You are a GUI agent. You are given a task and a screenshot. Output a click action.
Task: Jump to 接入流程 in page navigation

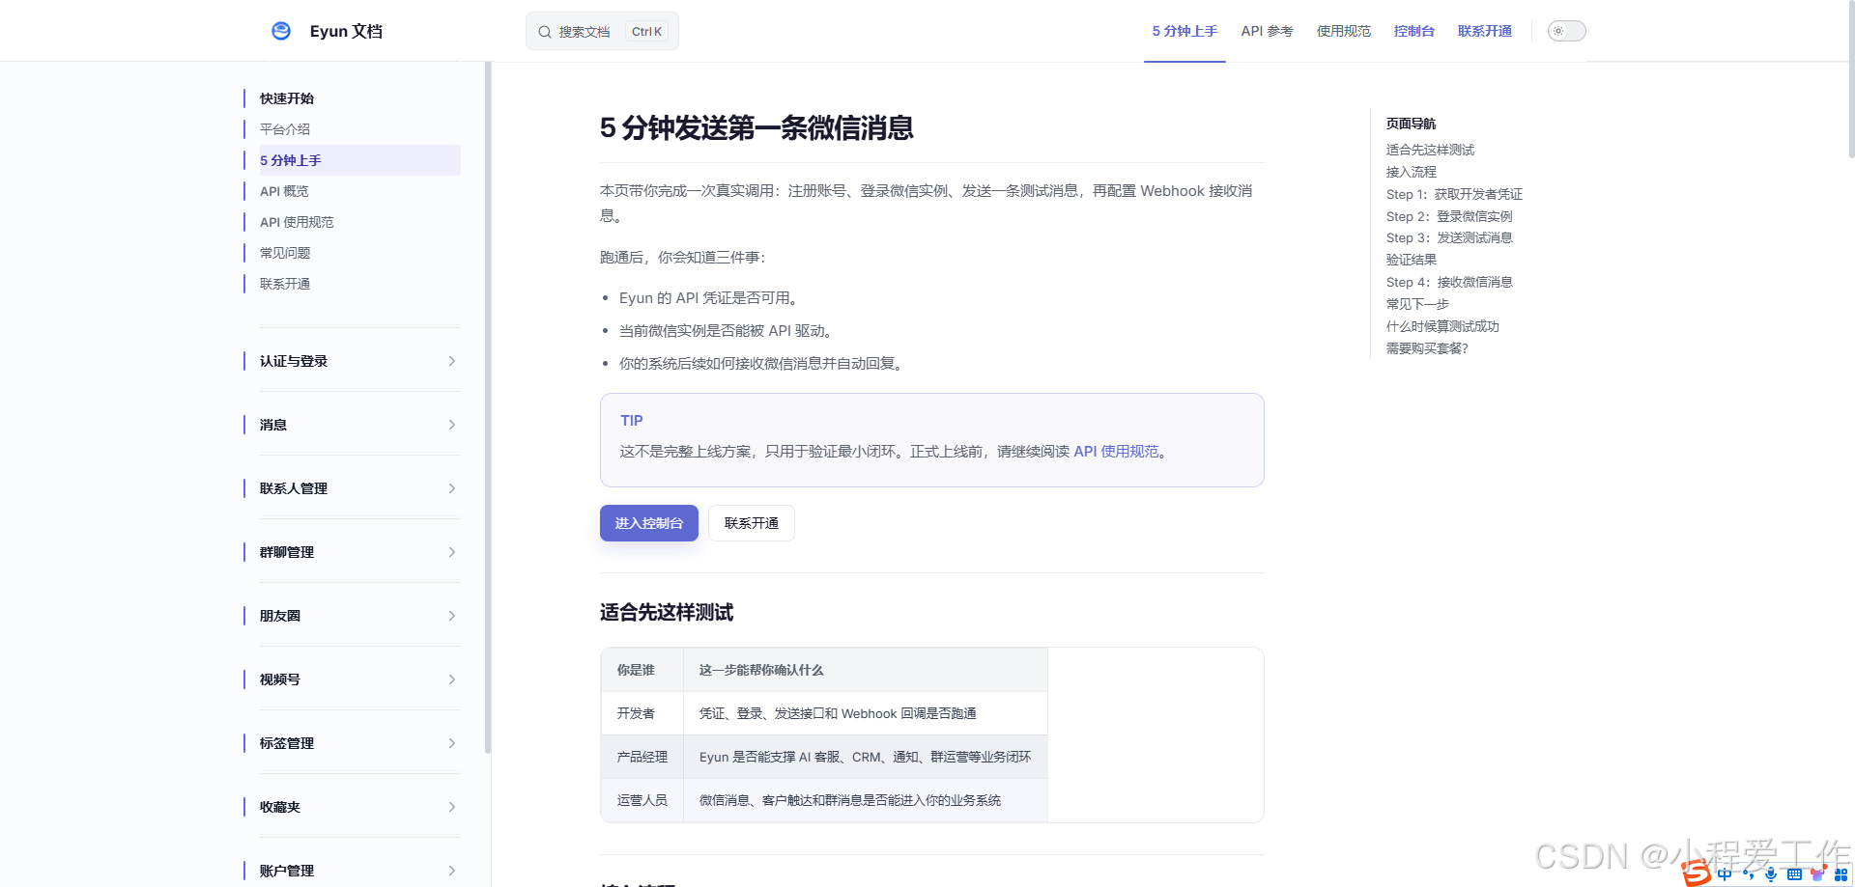click(x=1411, y=172)
